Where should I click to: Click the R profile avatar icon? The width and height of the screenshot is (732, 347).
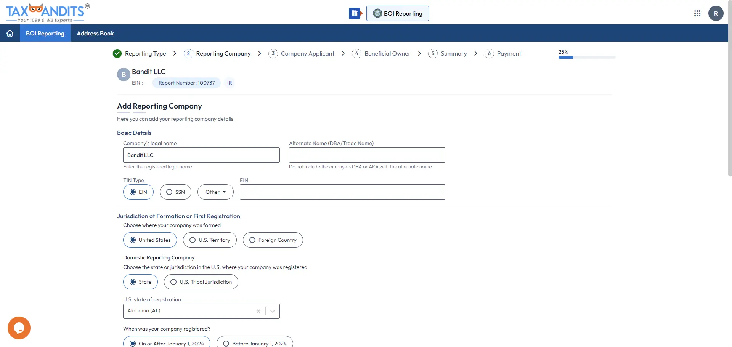pyautogui.click(x=716, y=13)
